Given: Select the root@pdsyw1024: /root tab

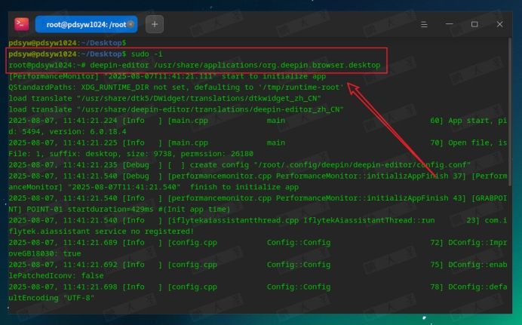Looking at the screenshot, I should 86,24.
